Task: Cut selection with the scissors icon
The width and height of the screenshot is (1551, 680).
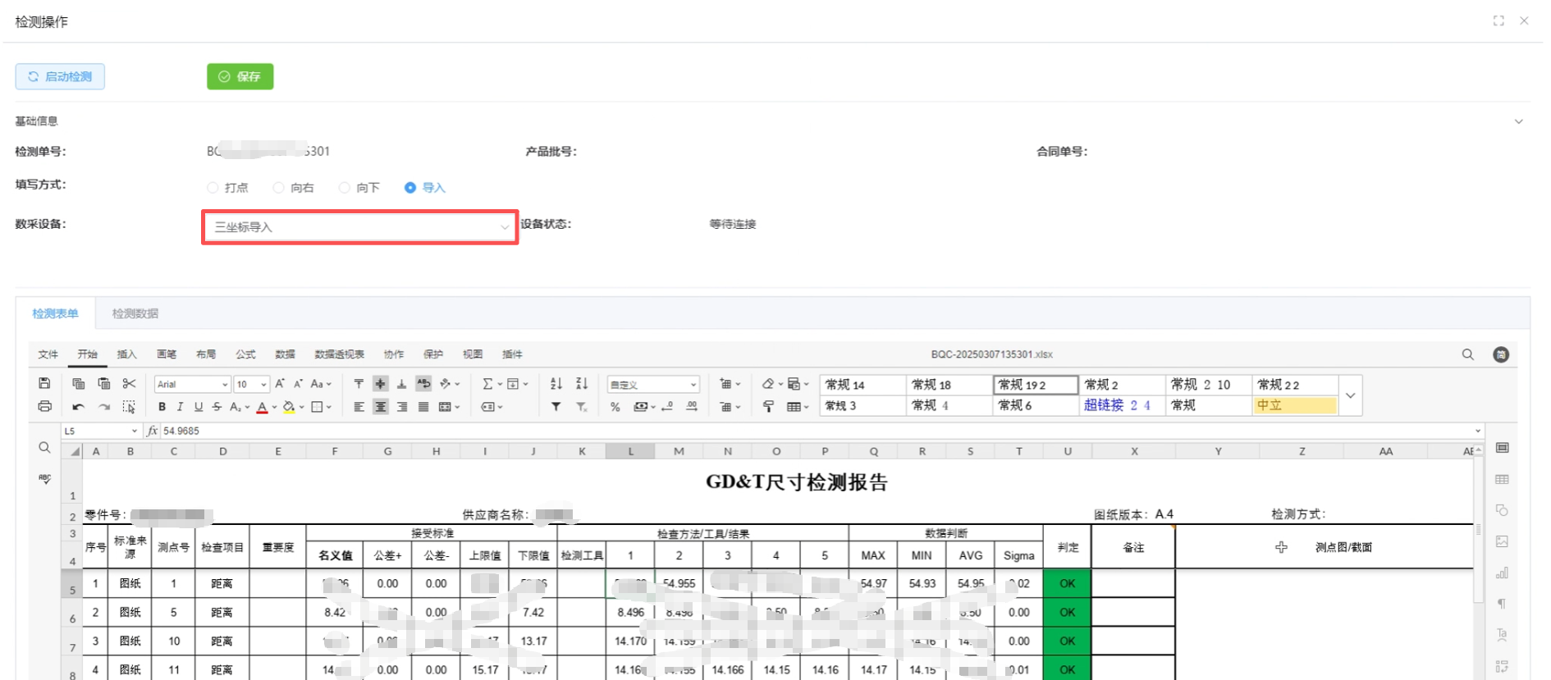Action: pos(129,383)
